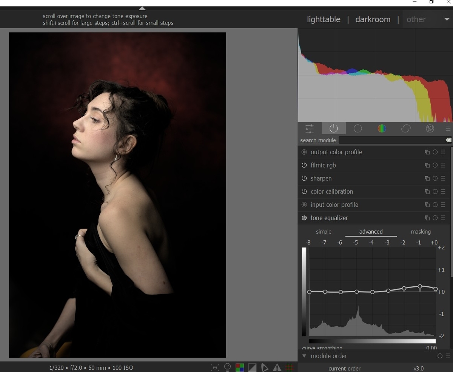Toggle raw overexposed indication icon
The width and height of the screenshot is (453, 372).
point(240,367)
